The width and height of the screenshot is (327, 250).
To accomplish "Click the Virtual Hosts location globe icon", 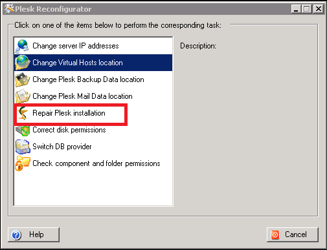I will (23, 63).
